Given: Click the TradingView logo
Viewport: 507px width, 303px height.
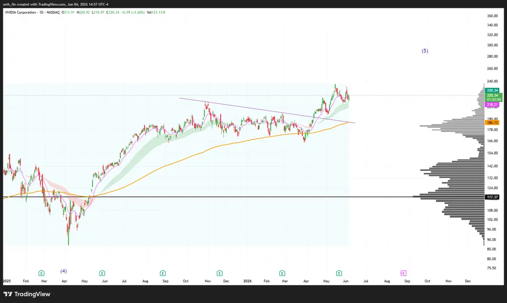Looking at the screenshot, I should point(27,294).
